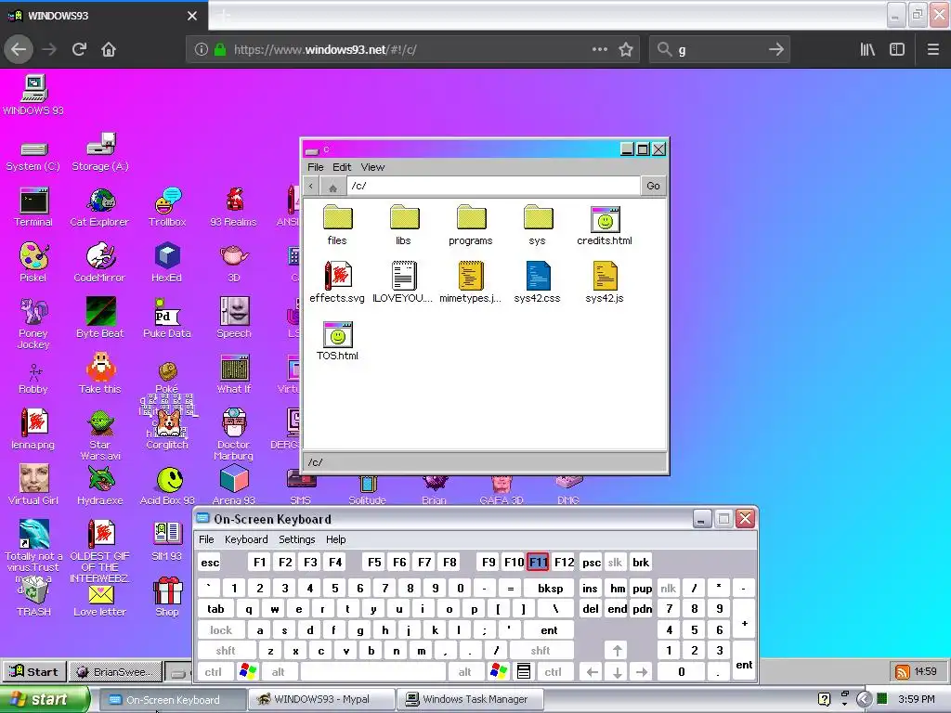
Task: Open the Settings menu in On-Screen Keyboard
Action: pos(296,539)
